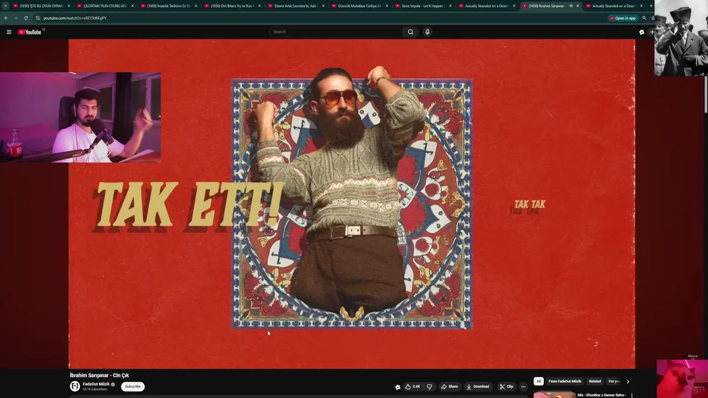Open more actions three-dot menu
Screen dimensions: 708x398
click(523, 386)
